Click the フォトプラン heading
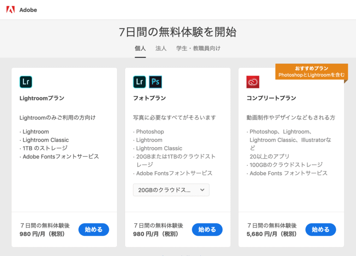The image size is (356, 256). 149,98
